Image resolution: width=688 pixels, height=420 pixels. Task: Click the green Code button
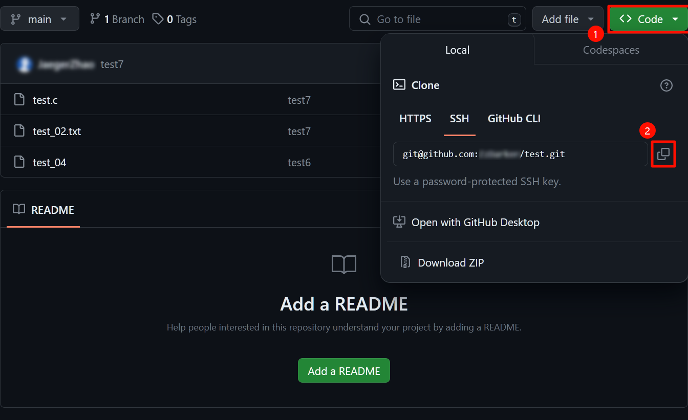[x=648, y=19]
